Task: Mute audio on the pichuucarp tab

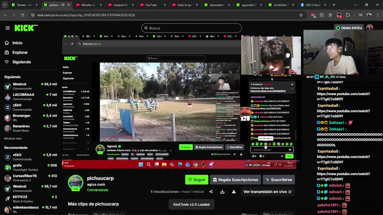Action: (63, 5)
